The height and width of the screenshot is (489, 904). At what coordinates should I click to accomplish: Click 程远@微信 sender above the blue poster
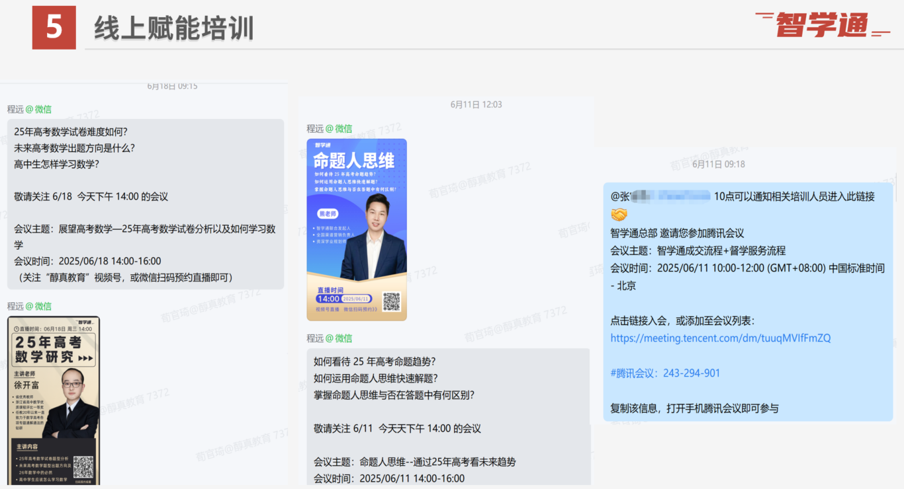pyautogui.click(x=329, y=128)
